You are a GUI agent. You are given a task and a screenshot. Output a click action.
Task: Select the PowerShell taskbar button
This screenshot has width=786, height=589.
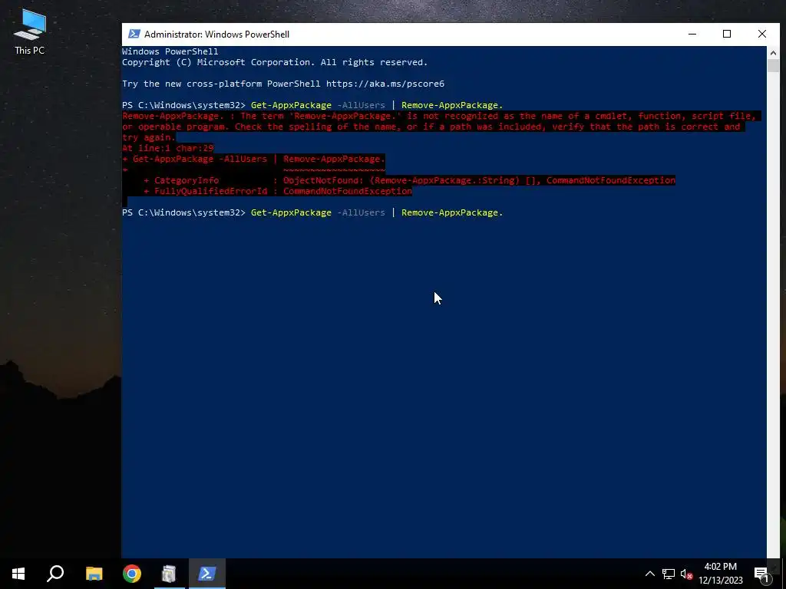point(207,574)
